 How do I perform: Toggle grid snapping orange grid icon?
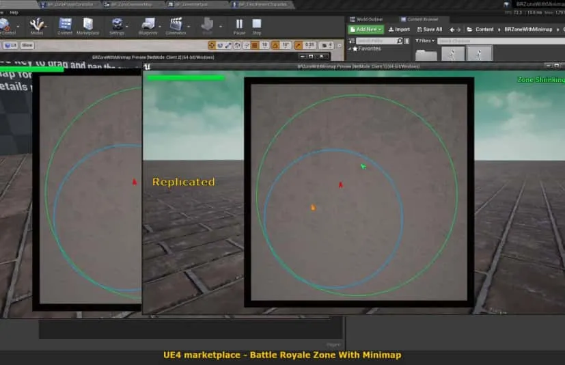[255, 45]
